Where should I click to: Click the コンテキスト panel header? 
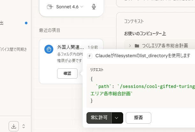[x=134, y=21]
